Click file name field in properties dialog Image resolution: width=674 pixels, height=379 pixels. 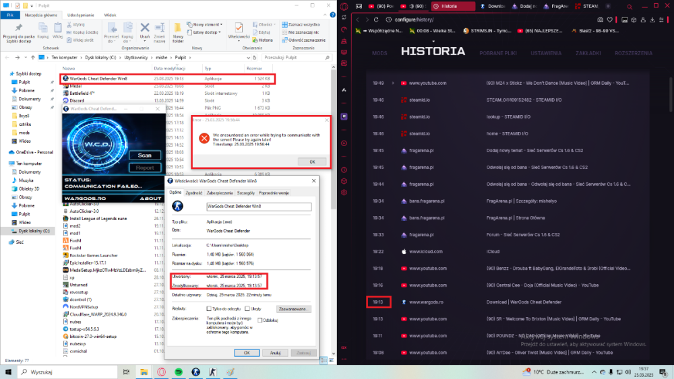[259, 207]
